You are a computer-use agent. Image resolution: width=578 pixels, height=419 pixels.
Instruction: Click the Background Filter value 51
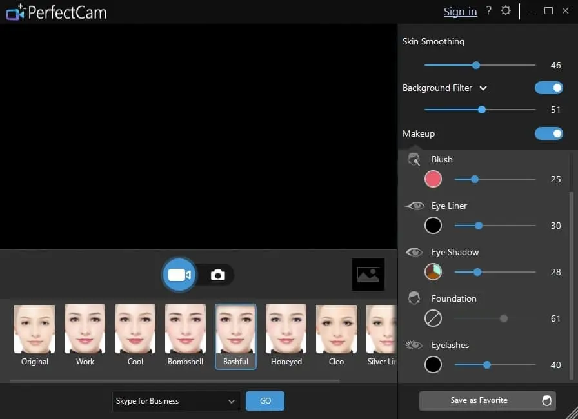pos(555,110)
